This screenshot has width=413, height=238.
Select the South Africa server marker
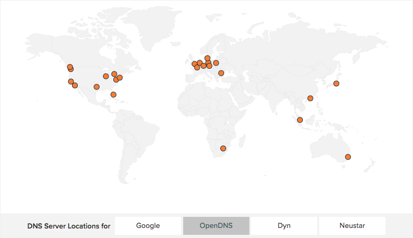223,148
